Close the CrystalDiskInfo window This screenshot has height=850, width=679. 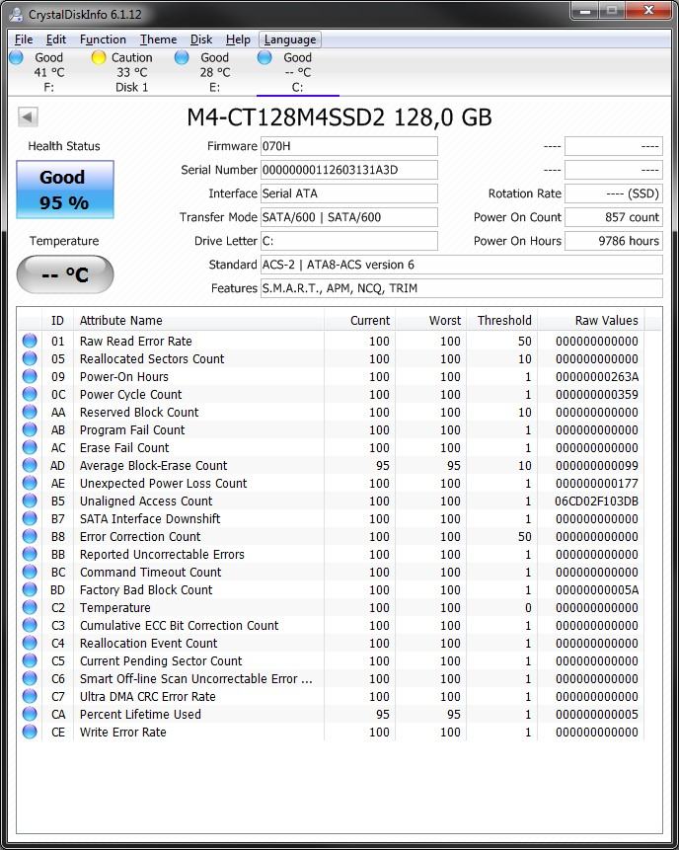[x=648, y=10]
